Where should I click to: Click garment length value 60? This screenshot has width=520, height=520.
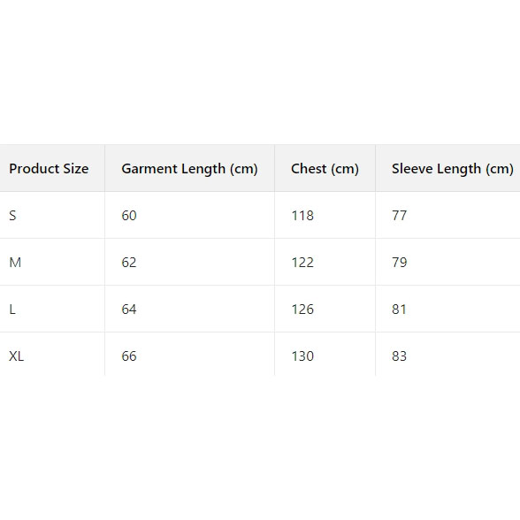tap(129, 216)
